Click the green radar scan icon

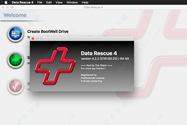[16, 60]
